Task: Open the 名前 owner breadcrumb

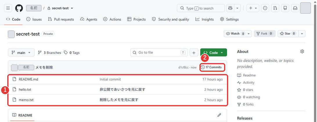Action: point(34,8)
